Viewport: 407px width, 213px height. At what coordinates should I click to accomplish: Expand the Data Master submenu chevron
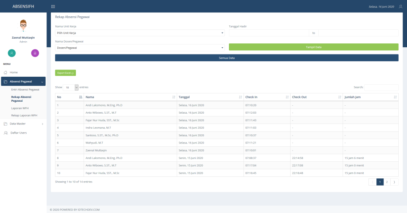tap(43, 124)
